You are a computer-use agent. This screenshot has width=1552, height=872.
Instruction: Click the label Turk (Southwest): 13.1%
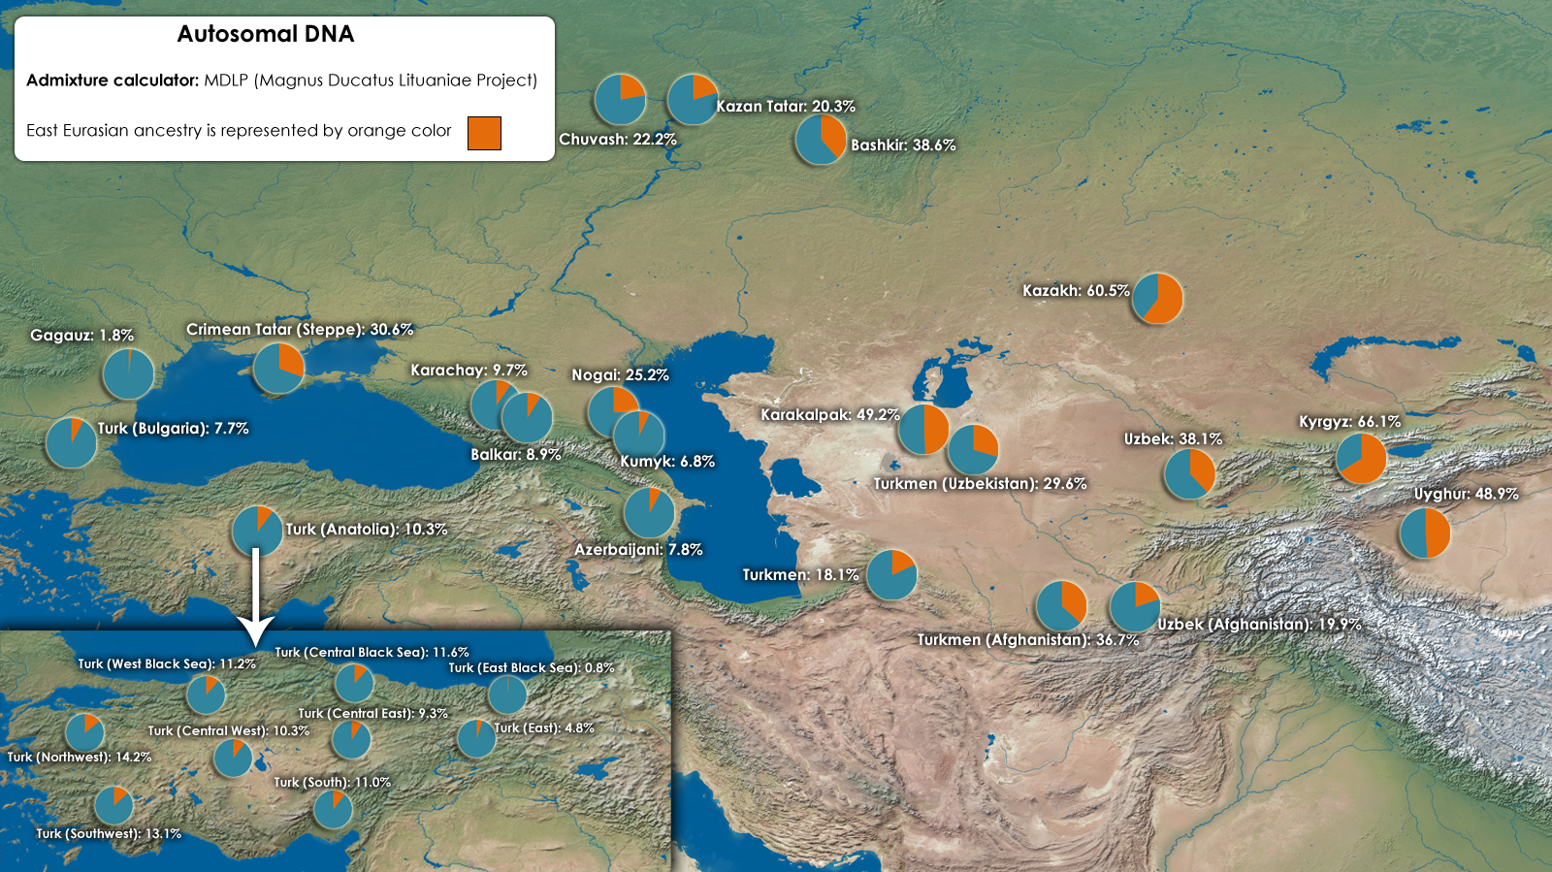tap(109, 834)
